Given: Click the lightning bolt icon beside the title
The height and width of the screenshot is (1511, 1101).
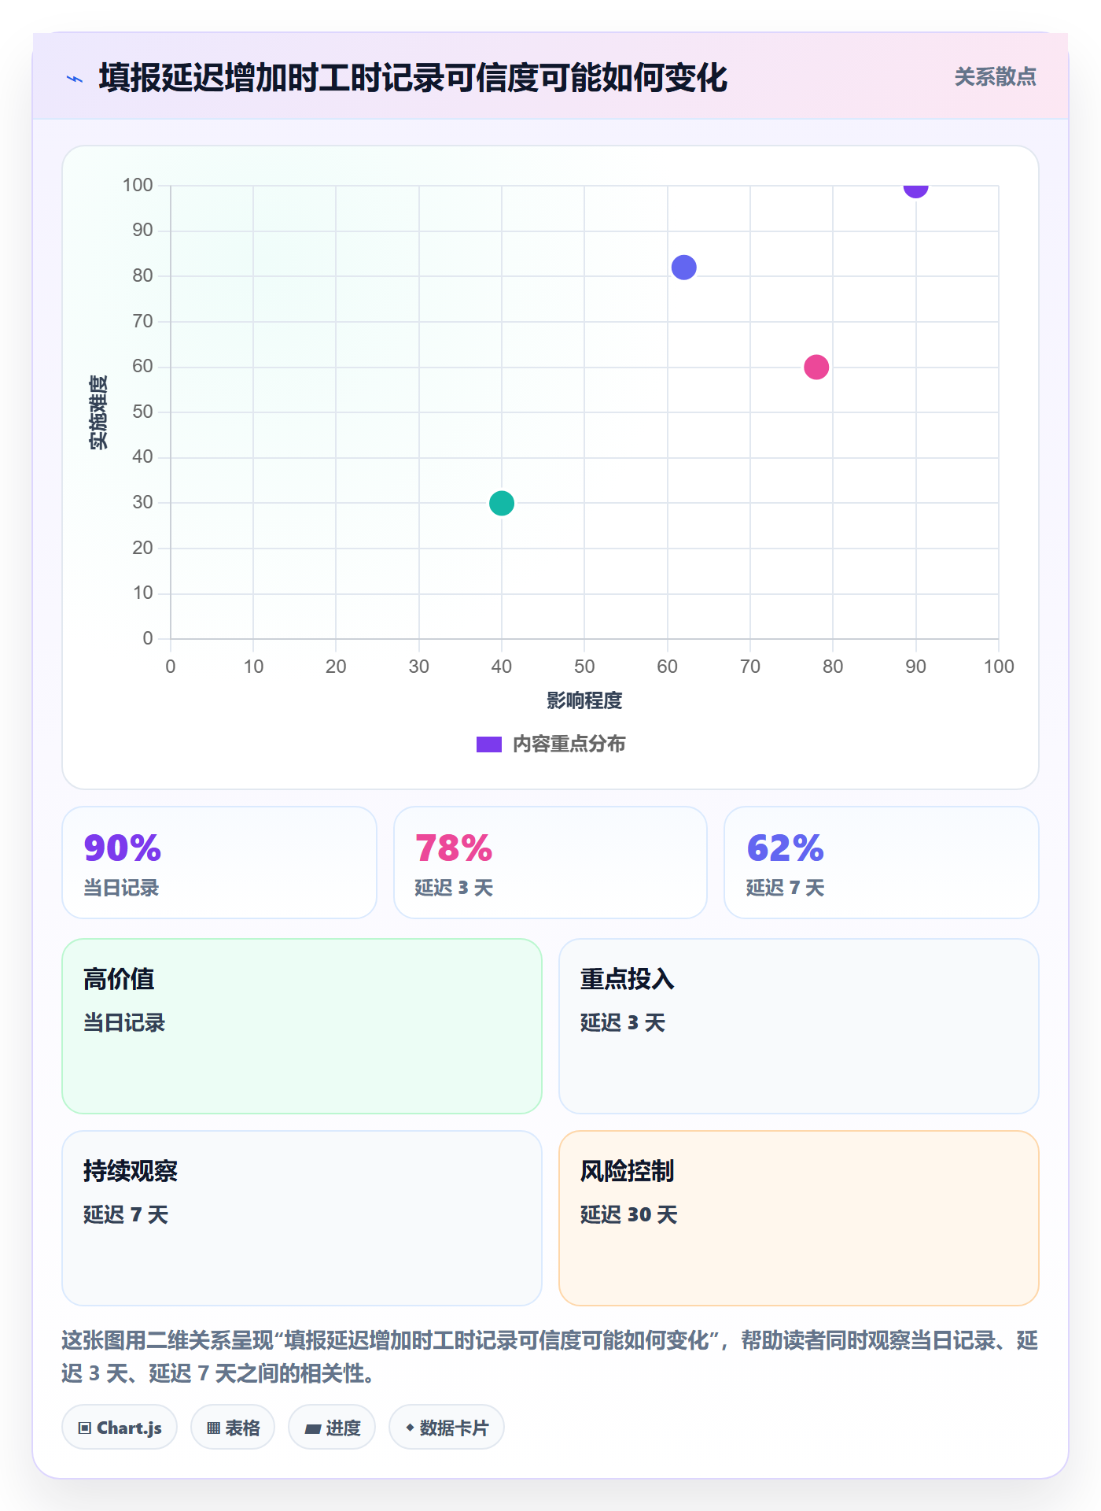Looking at the screenshot, I should point(75,79).
